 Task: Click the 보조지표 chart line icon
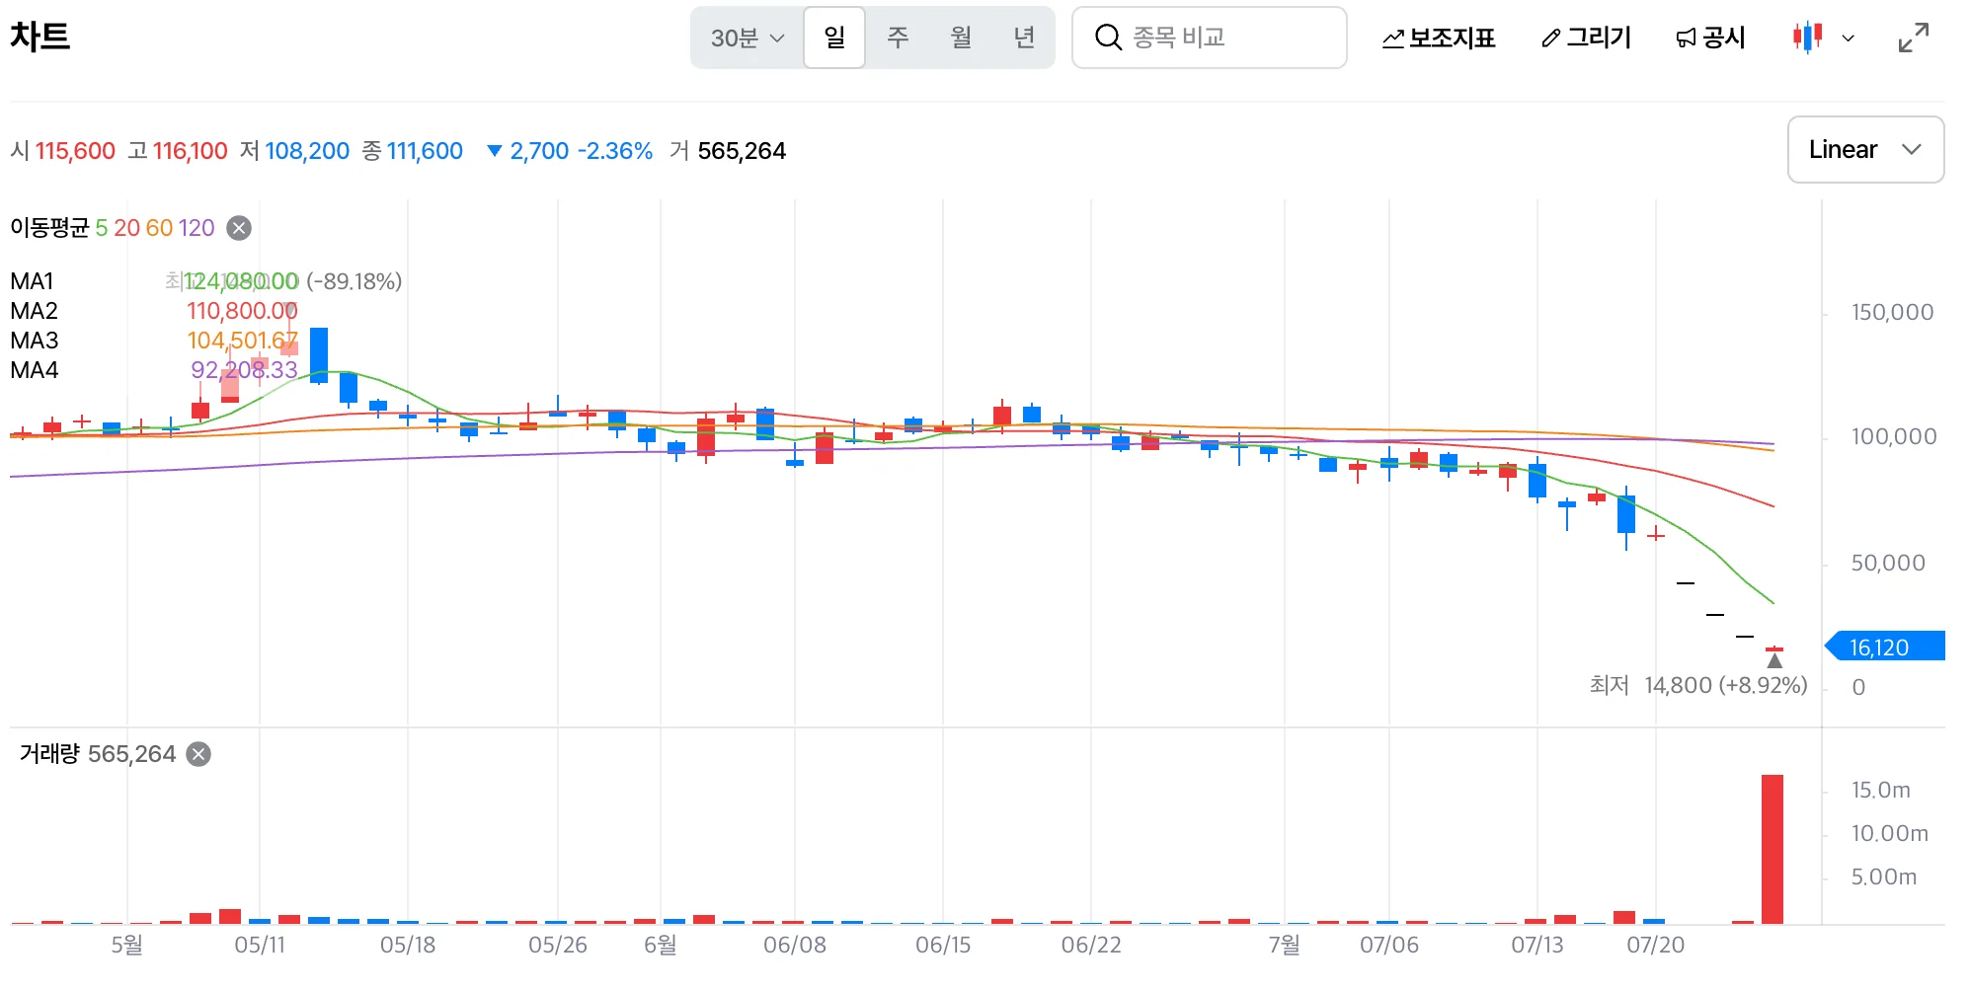1392,38
